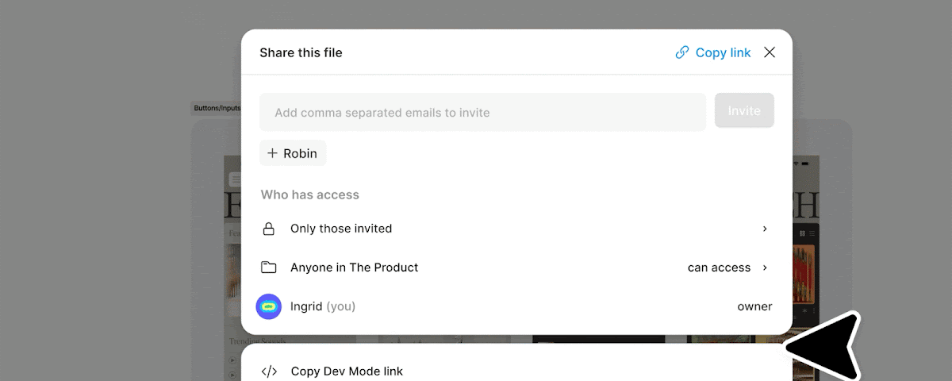This screenshot has height=381, width=952.
Task: Focus the comma separated emails input field
Action: pos(482,112)
